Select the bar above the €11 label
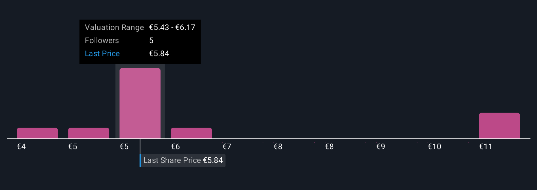The width and height of the screenshot is (537, 190). point(499,126)
